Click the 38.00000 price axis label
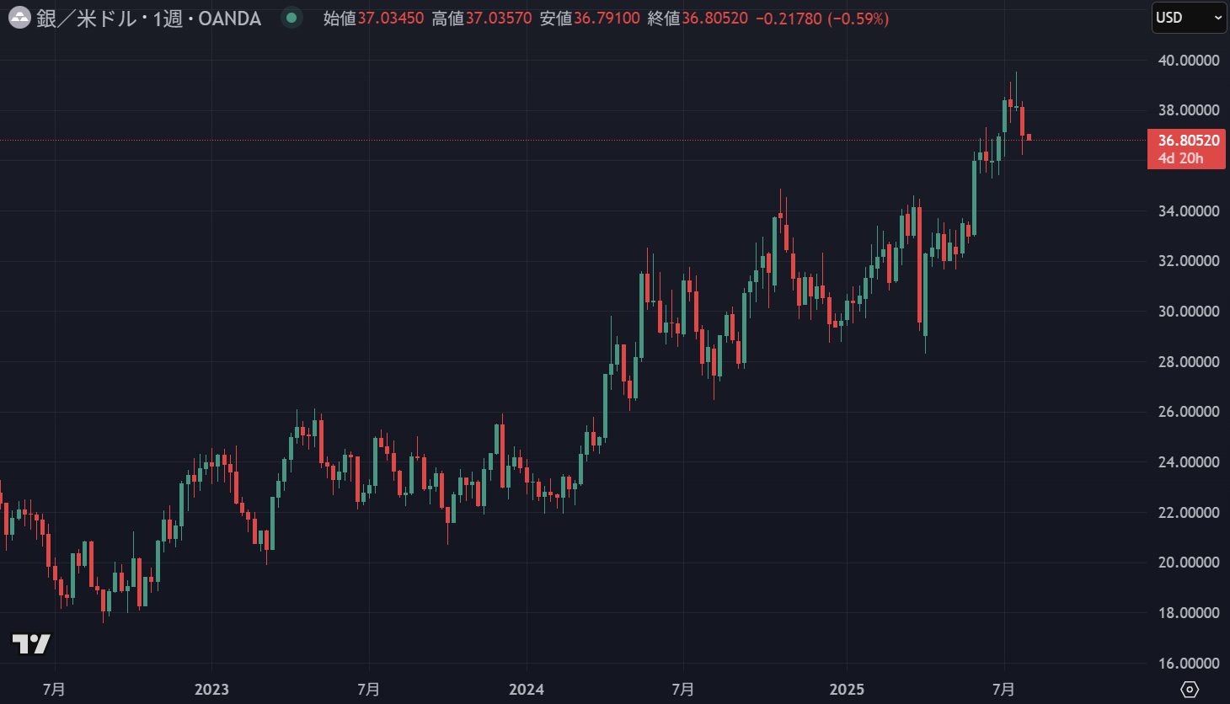1230x704 pixels. (1189, 110)
